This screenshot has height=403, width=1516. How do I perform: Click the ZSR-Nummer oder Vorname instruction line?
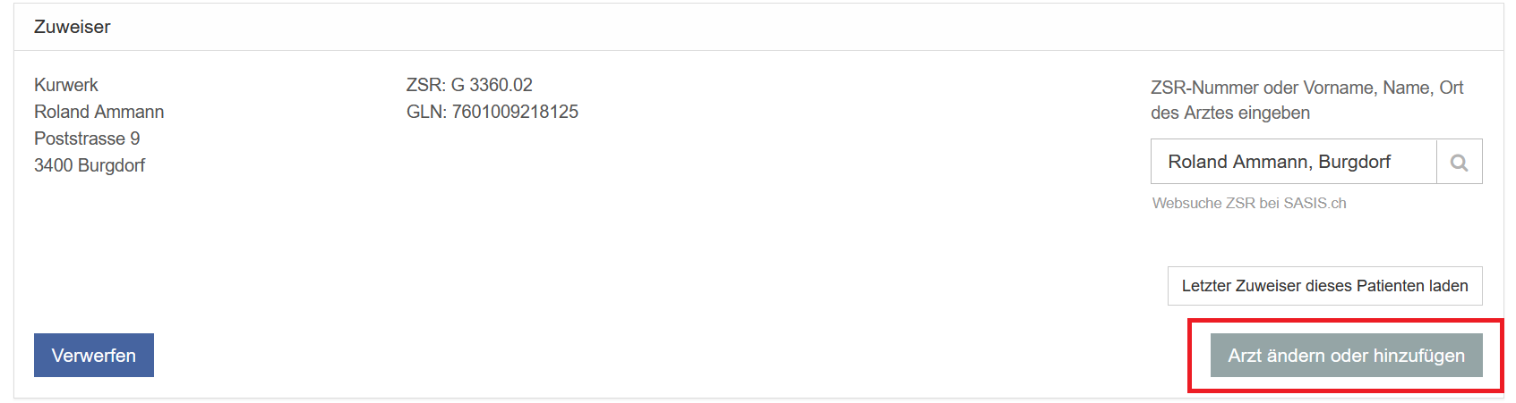click(x=1306, y=88)
